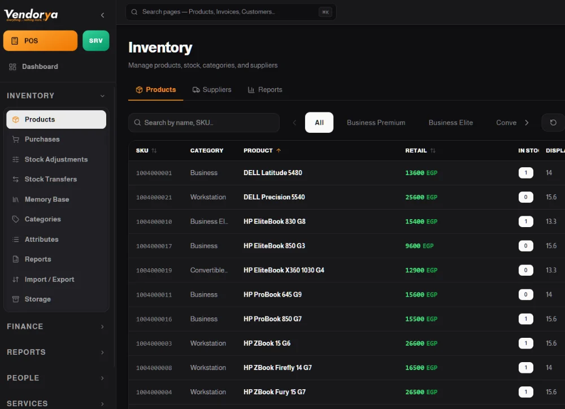Viewport: 565px width, 409px height.
Task: Open HP ZBook 15 G6 row
Action: click(347, 343)
